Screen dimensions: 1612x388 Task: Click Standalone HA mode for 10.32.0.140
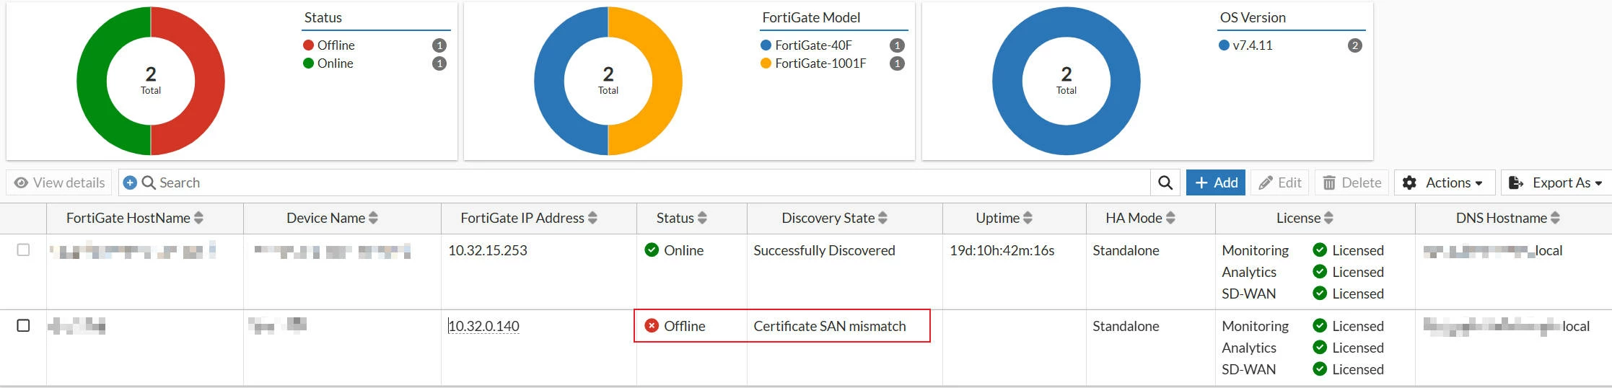(1126, 326)
